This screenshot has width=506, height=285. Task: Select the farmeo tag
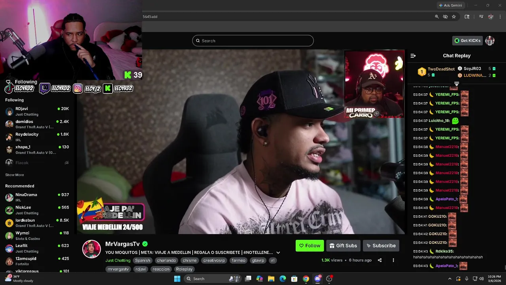239,260
